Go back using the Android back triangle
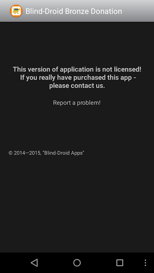The width and height of the screenshot is (154, 273). [34, 262]
